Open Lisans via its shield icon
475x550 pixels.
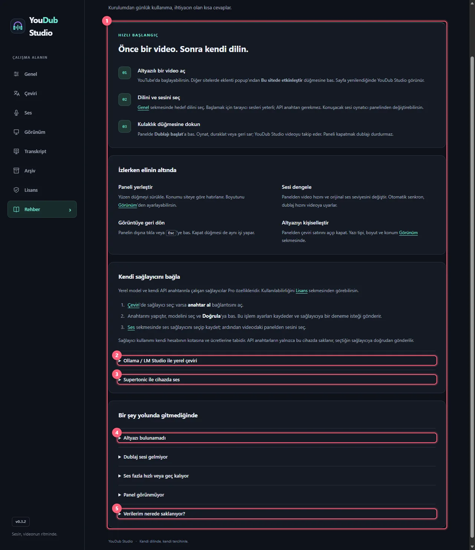16,190
